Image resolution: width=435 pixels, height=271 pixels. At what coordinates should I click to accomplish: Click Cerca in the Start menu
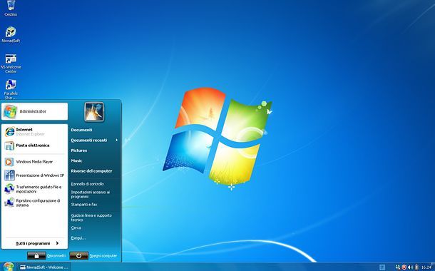(76, 227)
